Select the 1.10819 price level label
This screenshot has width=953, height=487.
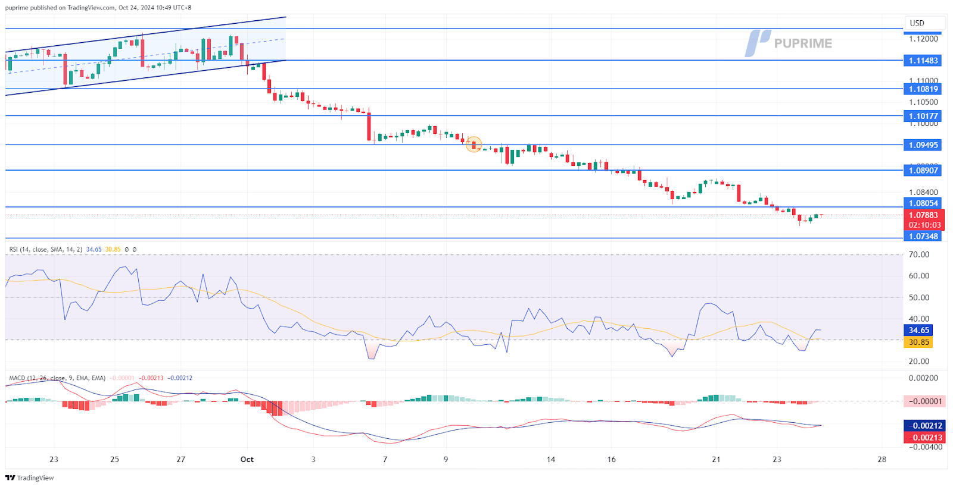(923, 89)
